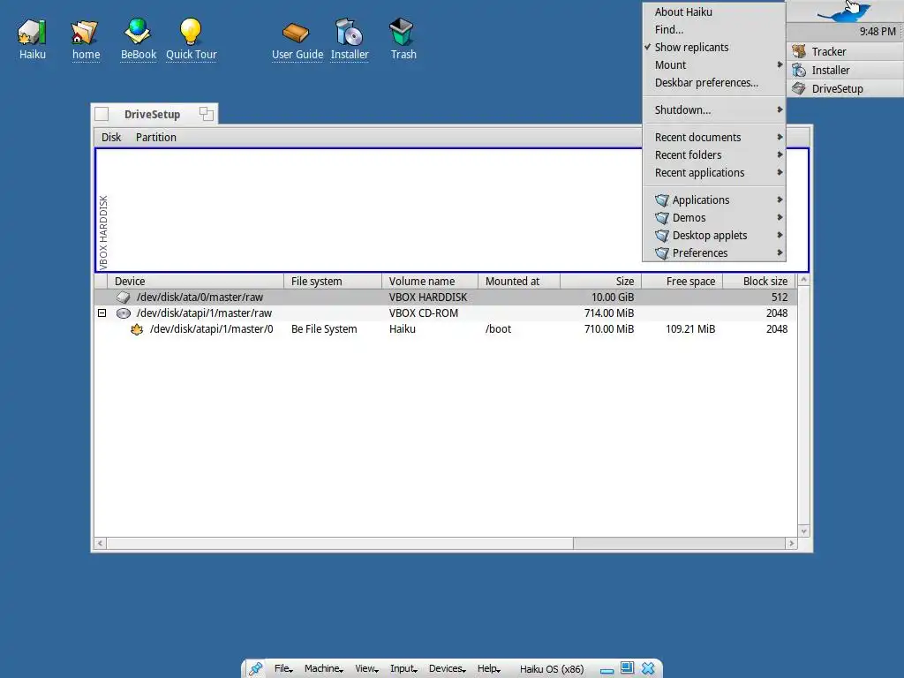Select the /dev/disk/ata/0/master/raw row text
Screen dimensions: 904x678
(x=200, y=298)
